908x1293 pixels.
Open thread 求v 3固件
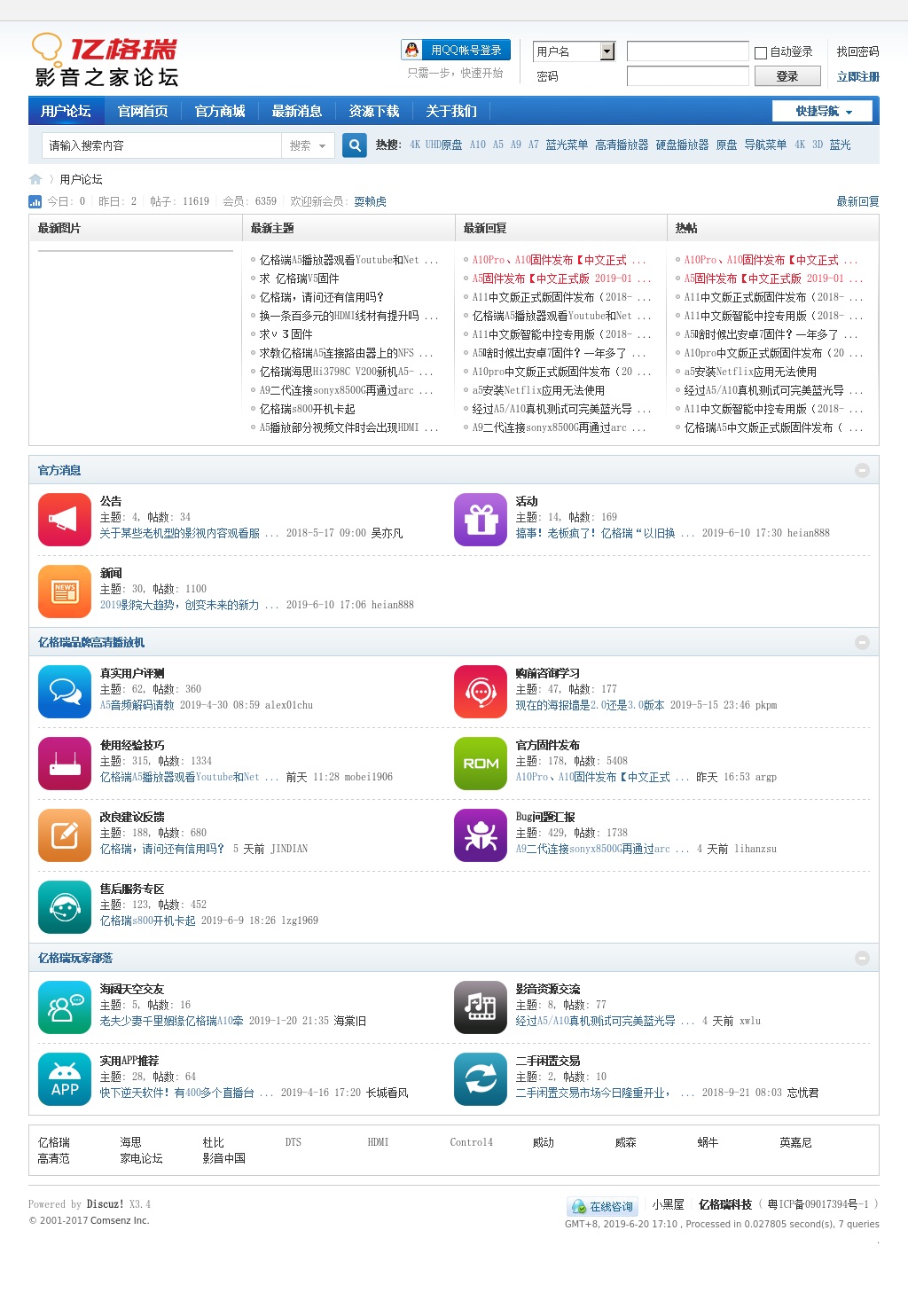pos(286,334)
